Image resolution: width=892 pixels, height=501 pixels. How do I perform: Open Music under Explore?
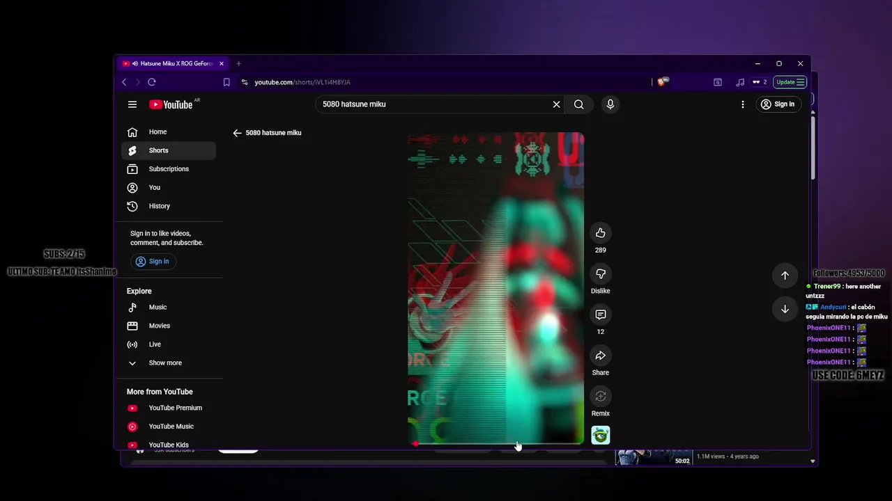(168, 307)
